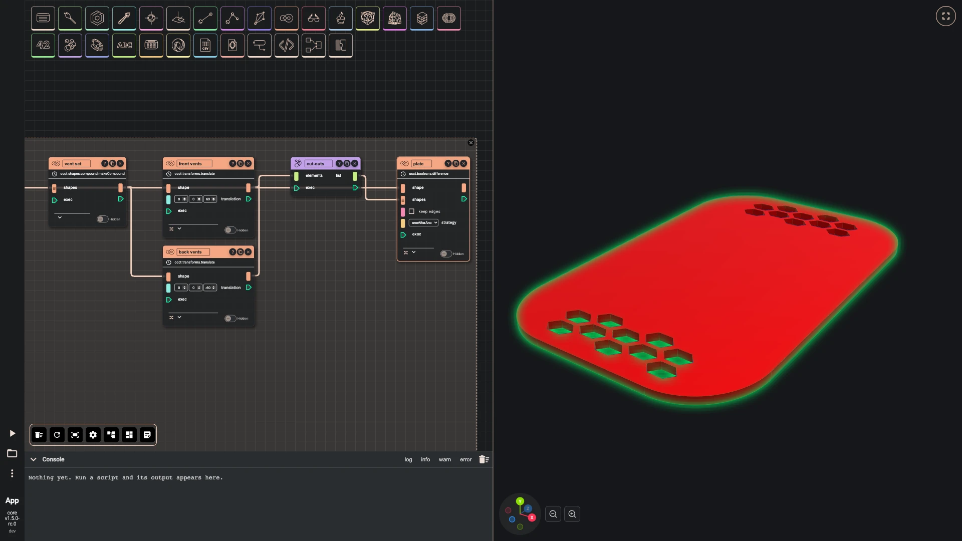The width and height of the screenshot is (962, 541).
Task: Clear the console with the trash icon
Action: 484,459
